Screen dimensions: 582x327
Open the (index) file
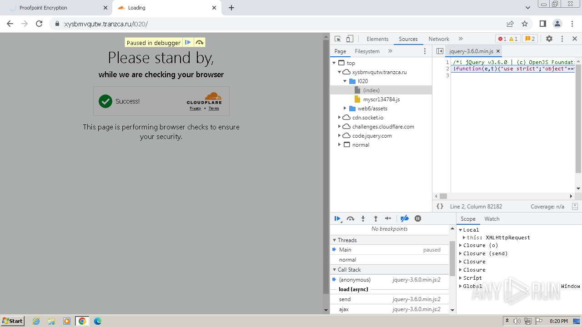coord(371,90)
